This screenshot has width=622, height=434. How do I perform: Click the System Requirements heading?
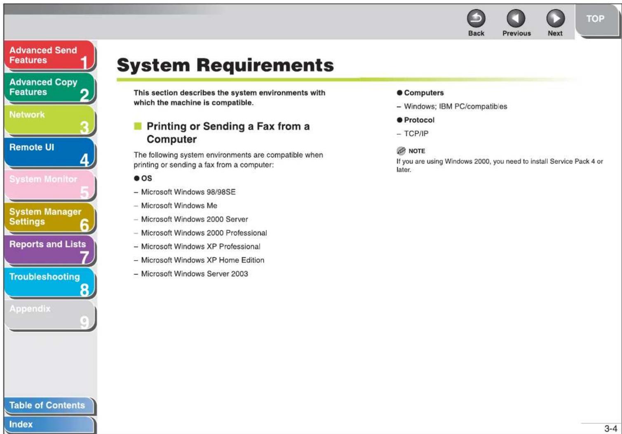(225, 65)
